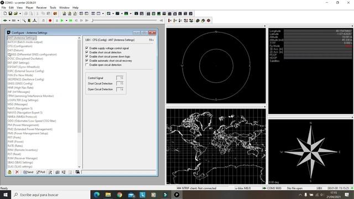Click the Short Circuit Detection pin field

[x=120, y=83]
